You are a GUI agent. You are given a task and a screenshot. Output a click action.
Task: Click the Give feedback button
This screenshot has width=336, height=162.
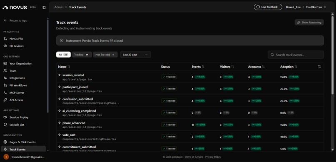(268, 7)
